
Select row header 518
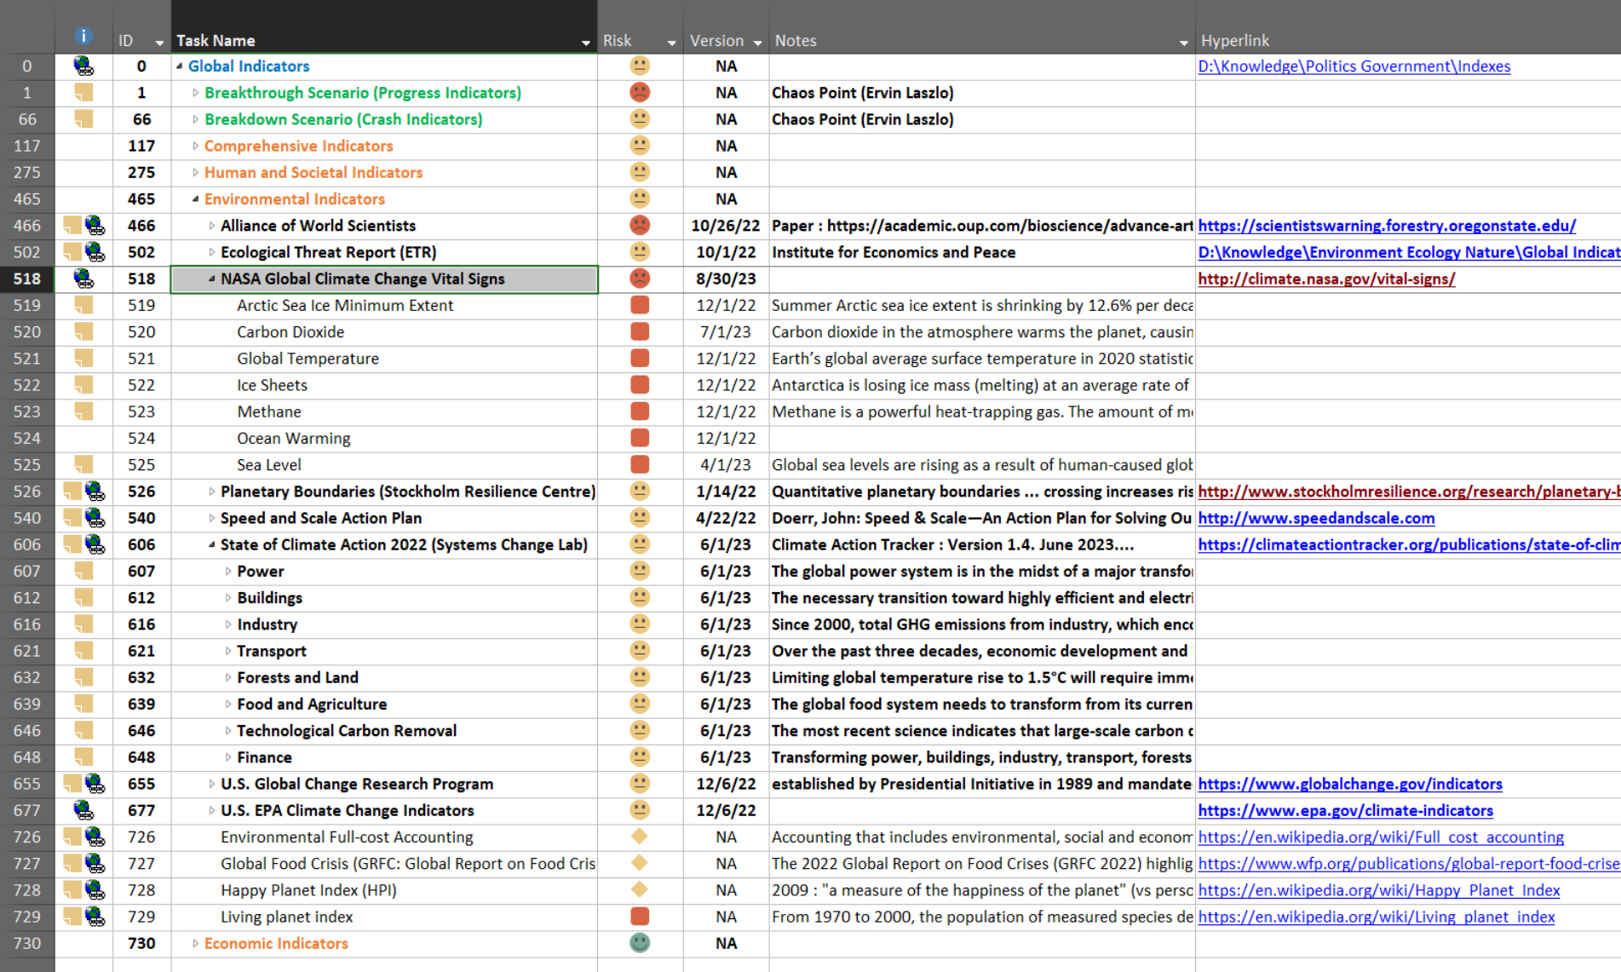click(x=27, y=279)
